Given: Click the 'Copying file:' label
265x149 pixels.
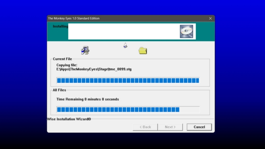Looking at the screenshot, I should point(67,65).
